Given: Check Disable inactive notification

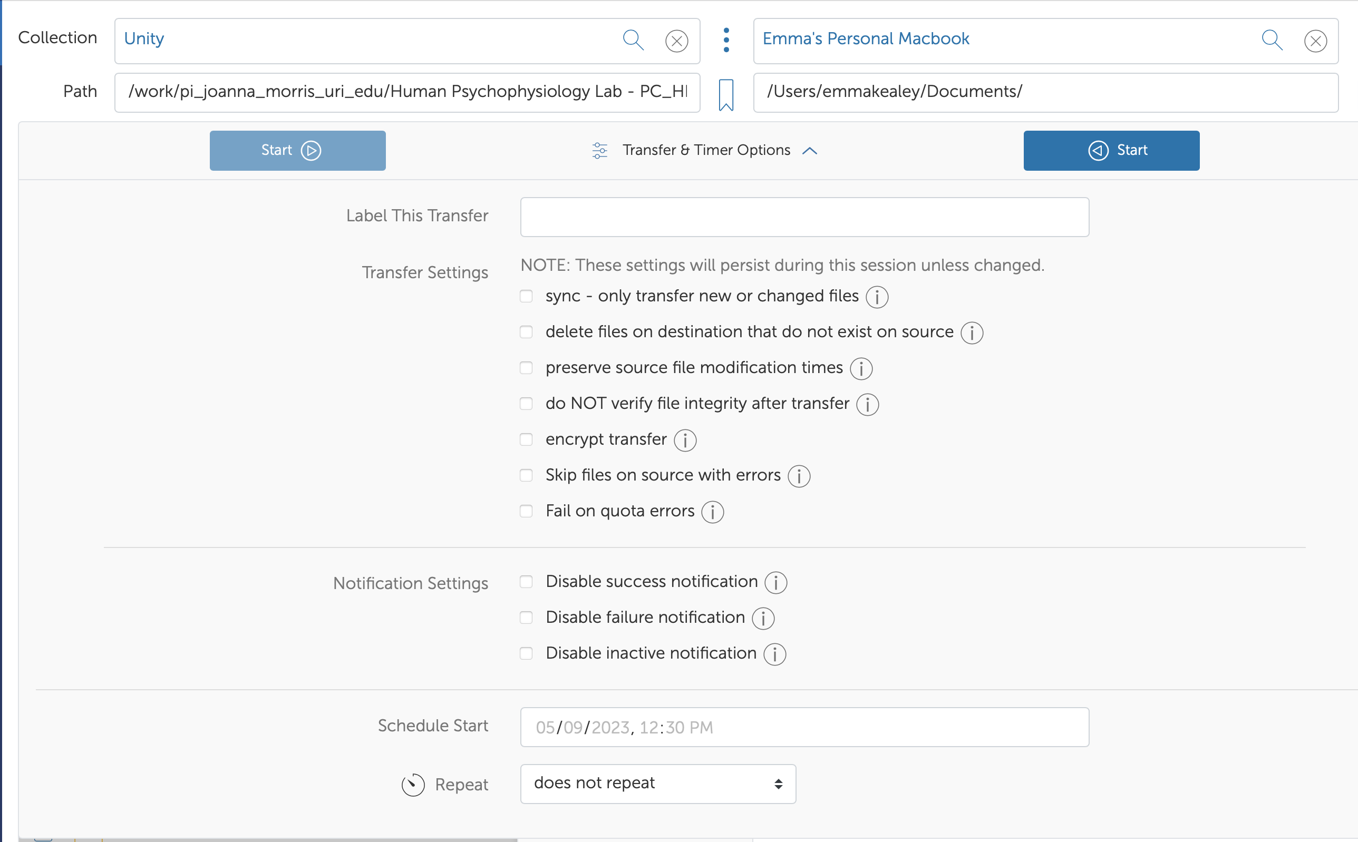Looking at the screenshot, I should [526, 653].
